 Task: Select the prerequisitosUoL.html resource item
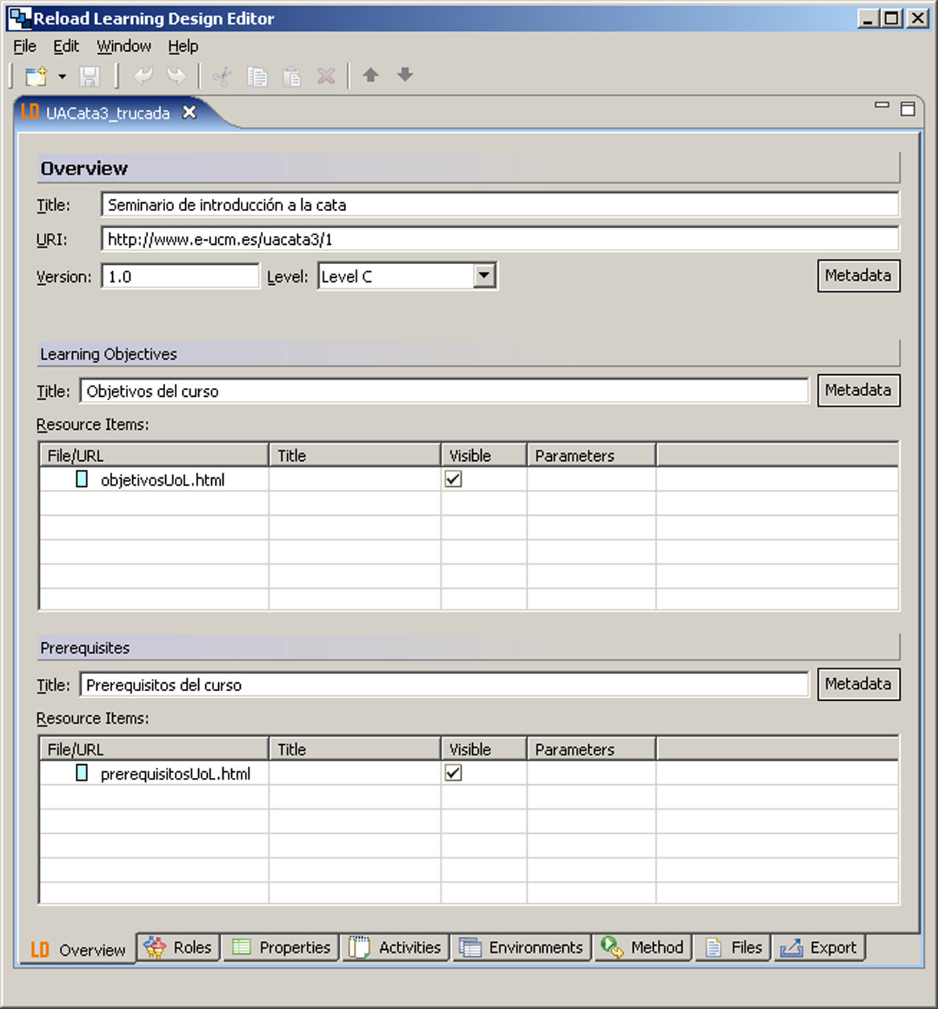click(x=175, y=774)
